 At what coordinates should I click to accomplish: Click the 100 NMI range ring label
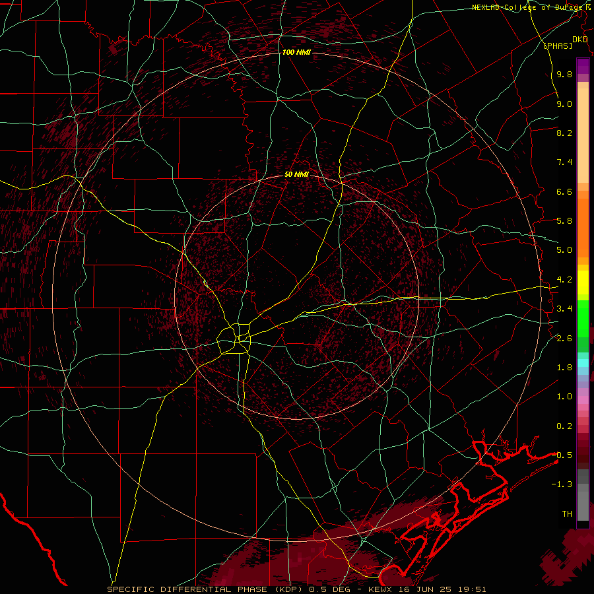point(296,52)
